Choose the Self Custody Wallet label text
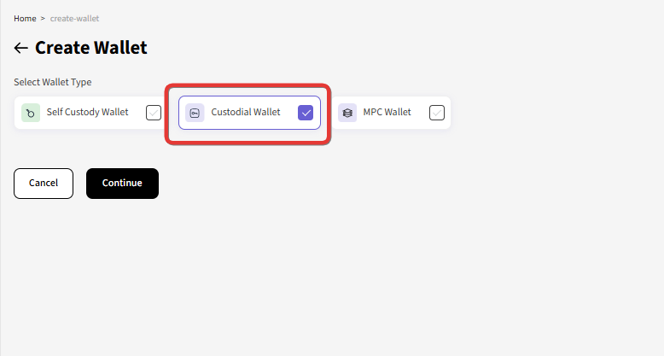Image resolution: width=664 pixels, height=356 pixels. coord(87,113)
